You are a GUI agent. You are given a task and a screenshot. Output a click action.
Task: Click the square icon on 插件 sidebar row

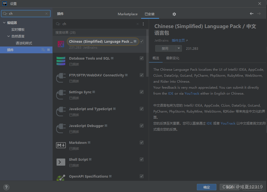(x=48, y=50)
